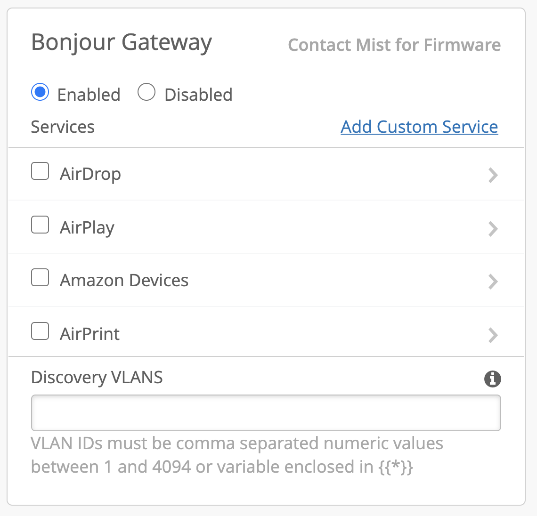The width and height of the screenshot is (537, 516).
Task: Open the Amazon Devices chevron arrow
Action: pyautogui.click(x=493, y=282)
